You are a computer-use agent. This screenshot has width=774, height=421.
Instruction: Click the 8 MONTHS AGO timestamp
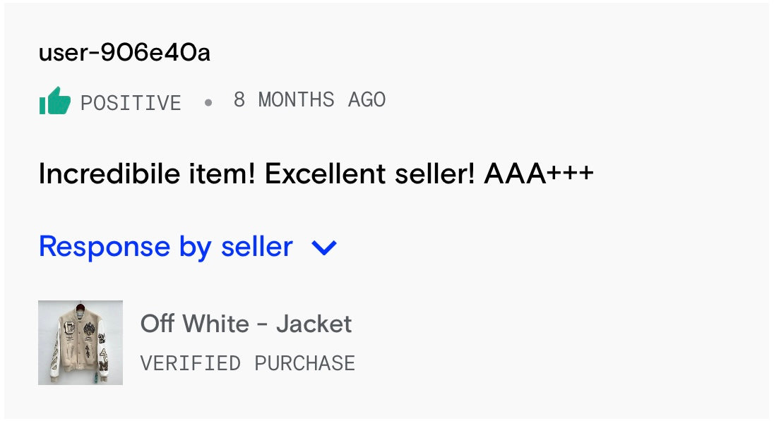309,100
